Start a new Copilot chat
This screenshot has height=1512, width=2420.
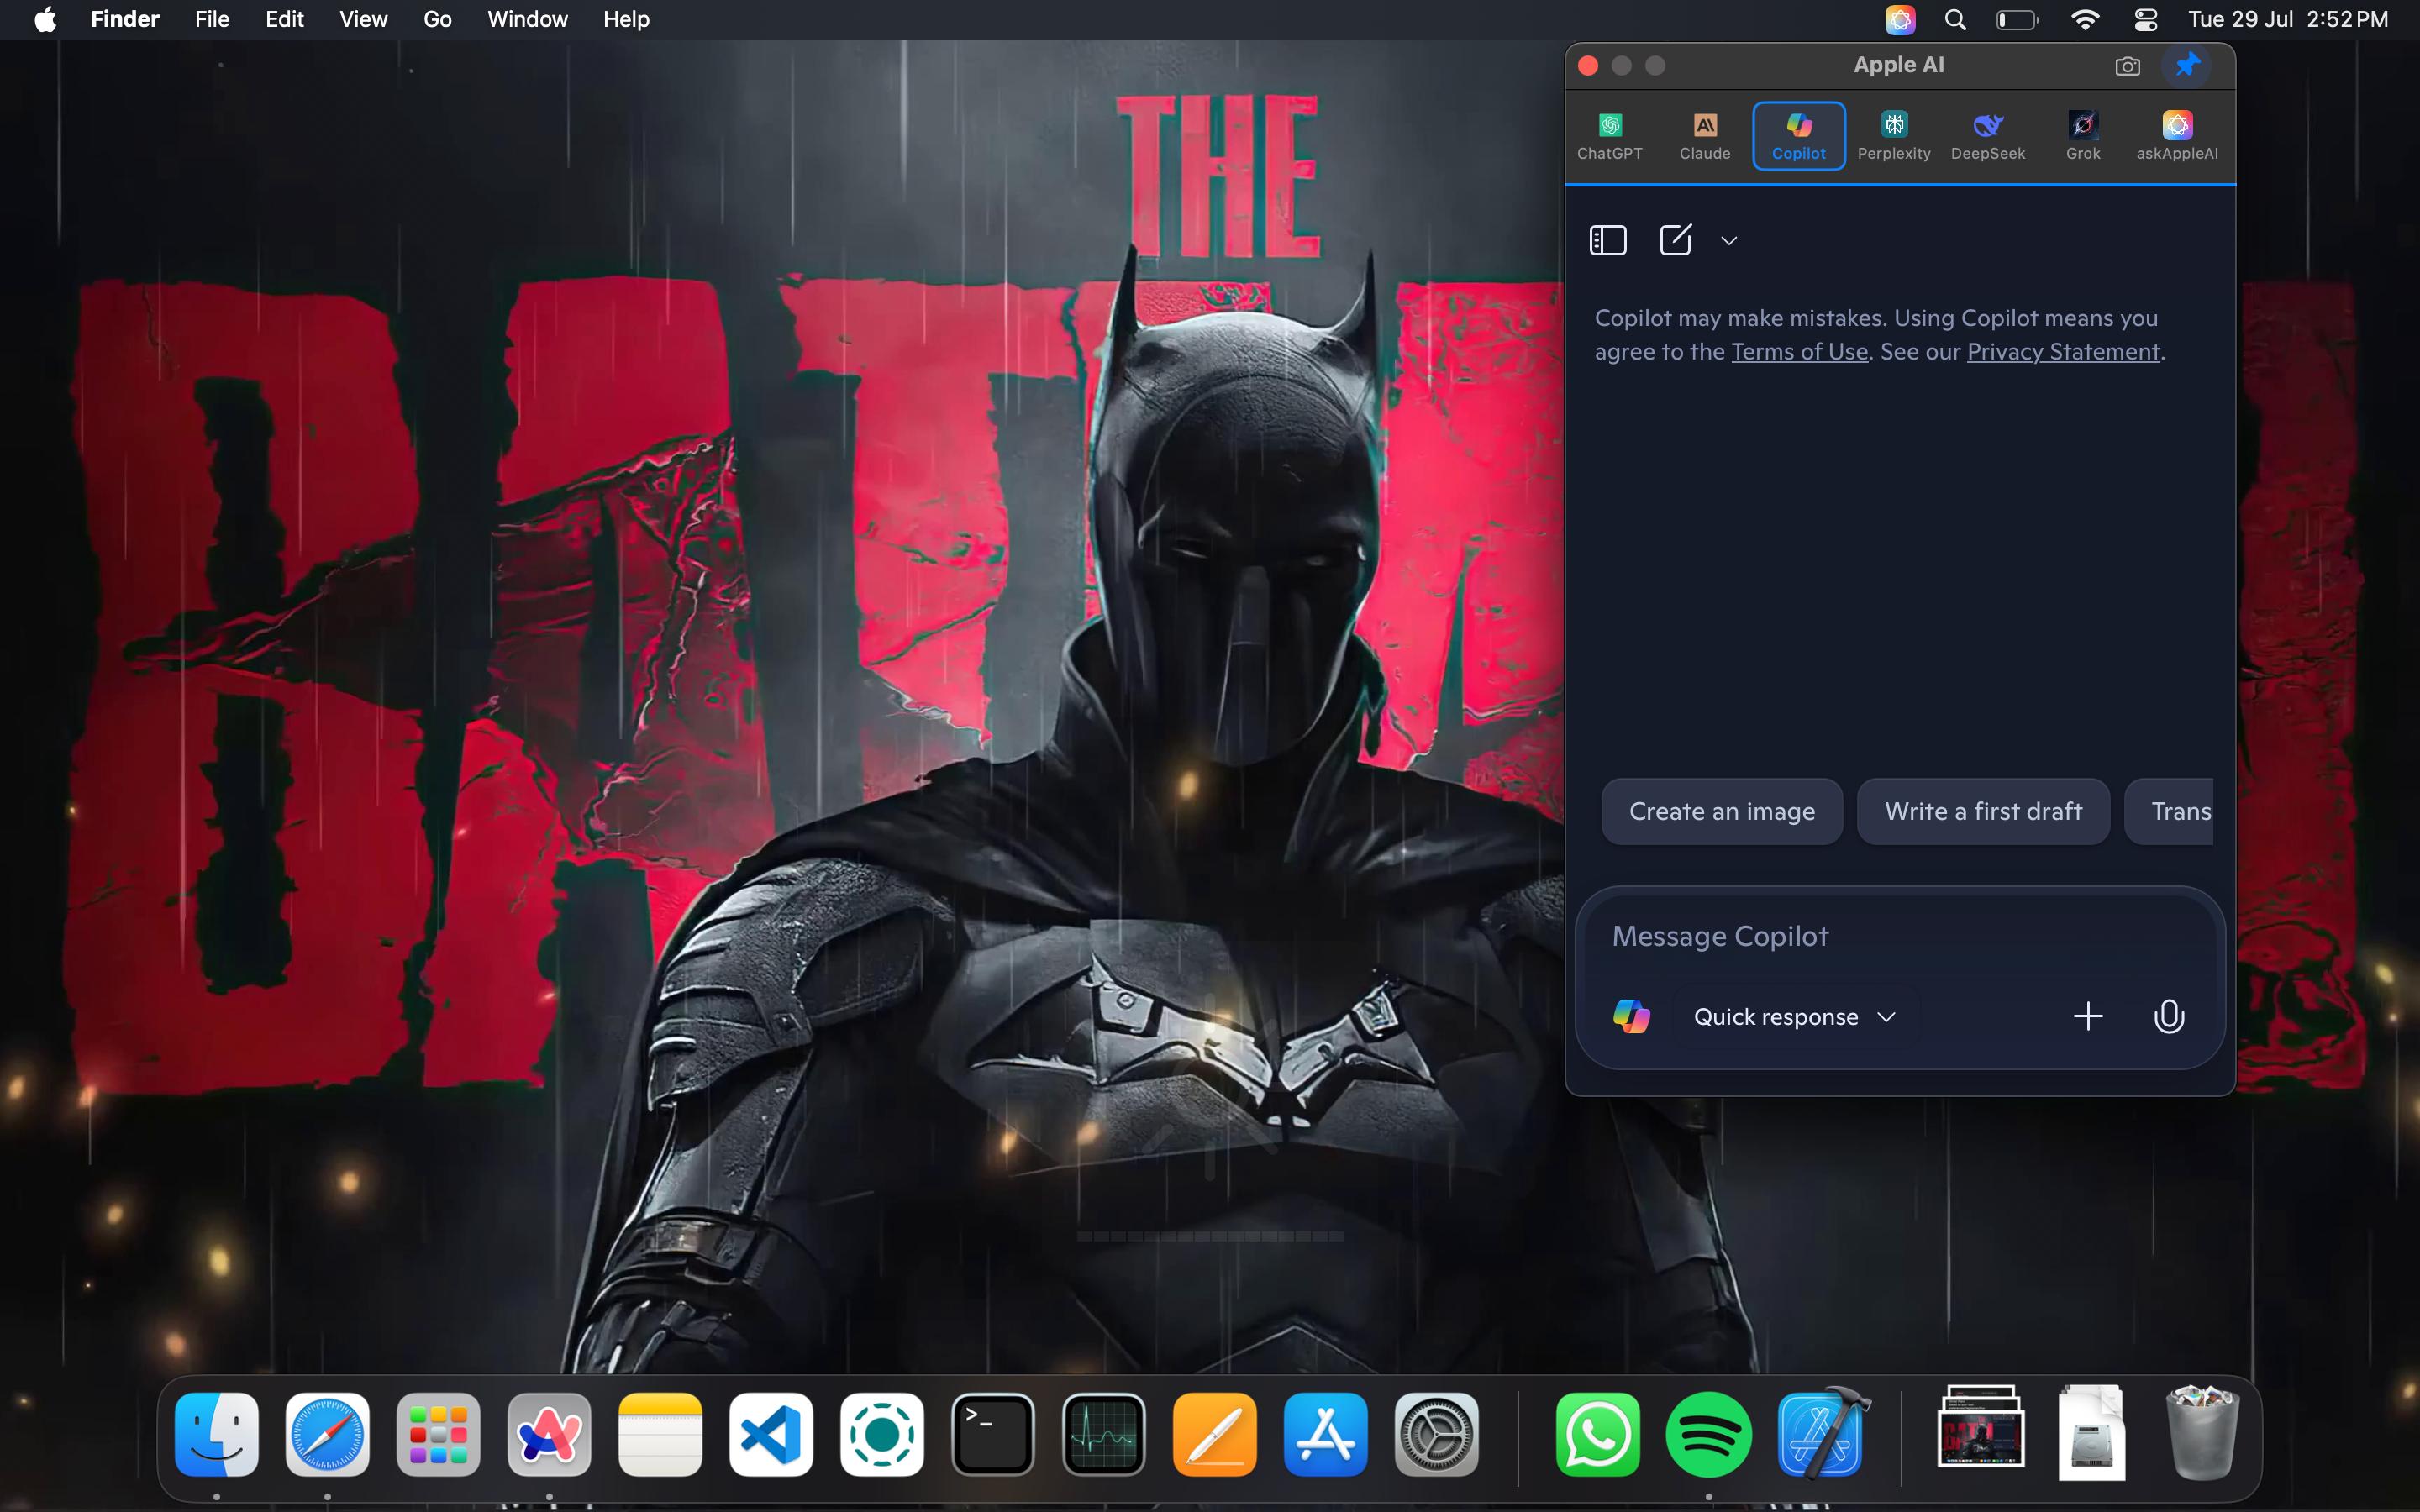tap(1675, 240)
